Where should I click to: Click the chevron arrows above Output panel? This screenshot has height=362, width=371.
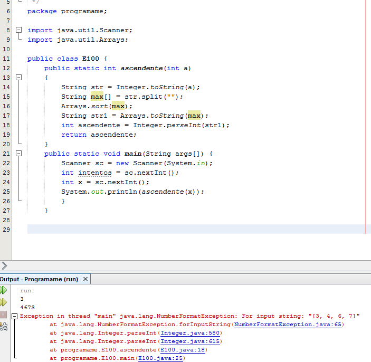(4, 265)
